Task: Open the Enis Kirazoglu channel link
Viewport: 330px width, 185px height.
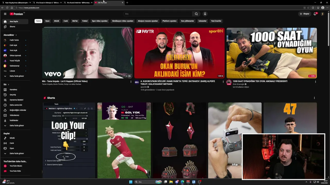Action: (x=239, y=84)
